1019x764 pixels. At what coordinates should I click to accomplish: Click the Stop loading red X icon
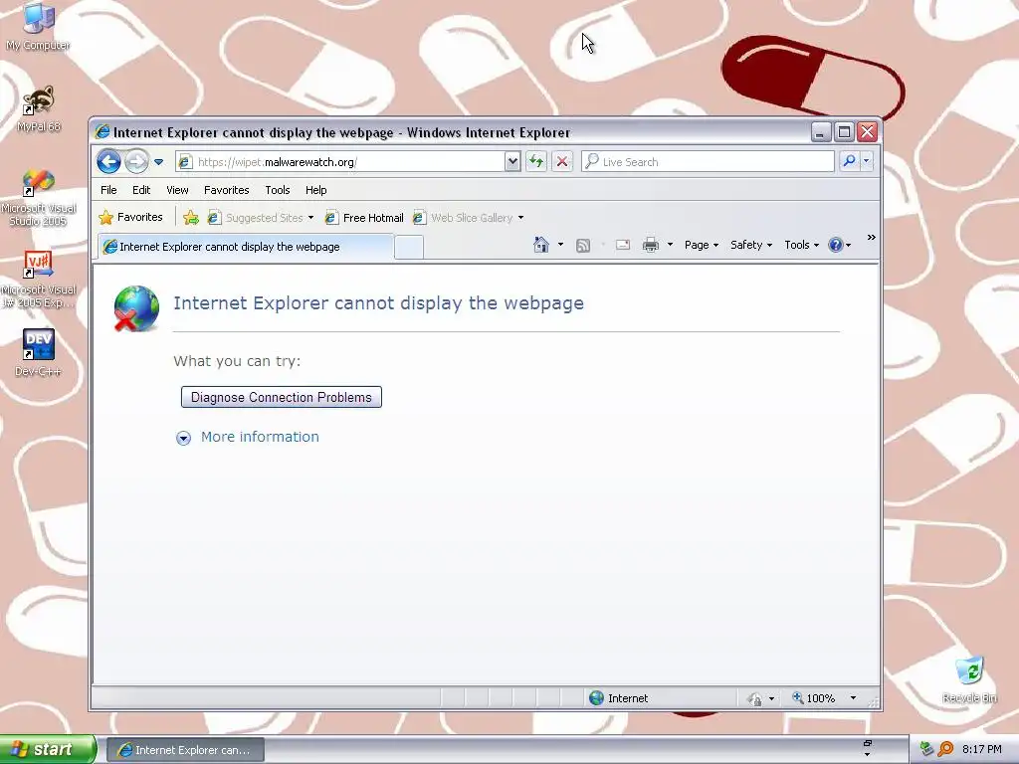[x=562, y=162]
